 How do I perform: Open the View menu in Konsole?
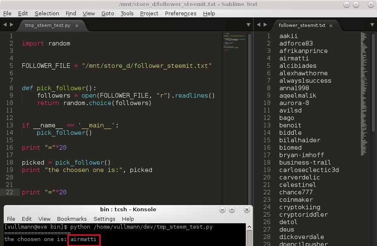pos(44,219)
